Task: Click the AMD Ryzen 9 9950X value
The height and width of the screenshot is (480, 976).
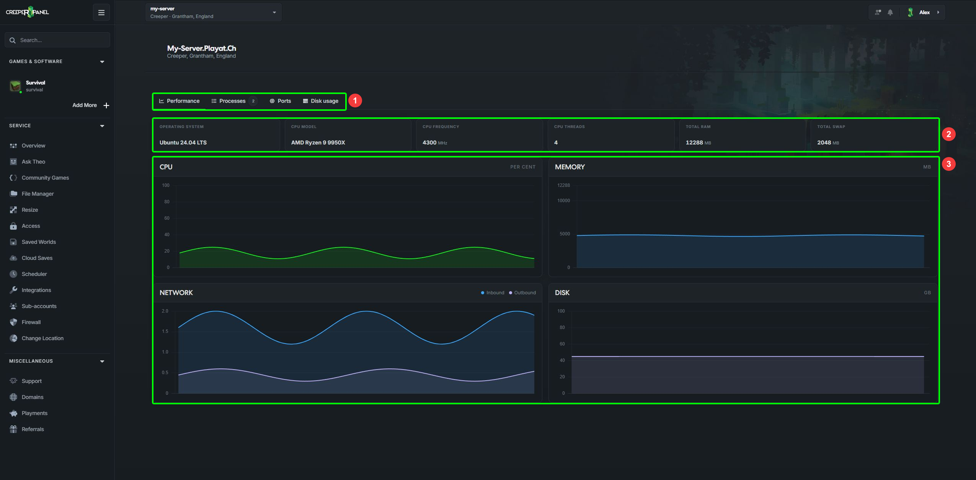Action: pyautogui.click(x=318, y=143)
